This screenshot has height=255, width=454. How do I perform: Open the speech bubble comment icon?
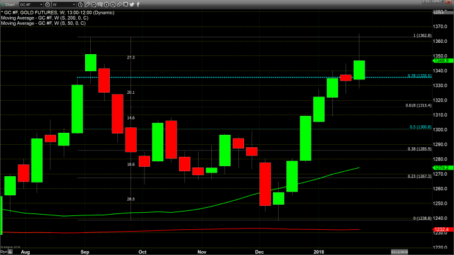pos(125,4)
